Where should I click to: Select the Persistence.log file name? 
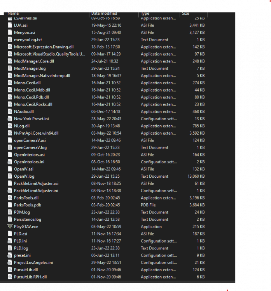(x=28, y=220)
